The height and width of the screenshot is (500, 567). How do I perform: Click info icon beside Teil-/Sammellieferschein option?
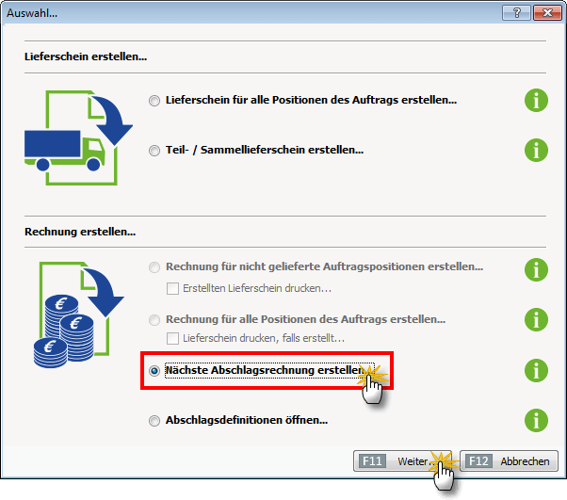point(536,150)
